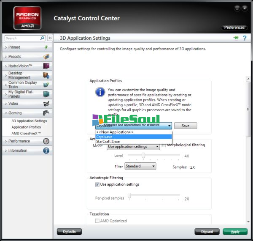Choose <<New Application>> list entry
This screenshot has width=253, height=241.
[x=115, y=132]
